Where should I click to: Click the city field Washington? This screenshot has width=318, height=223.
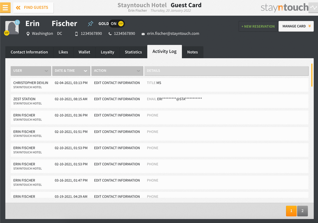(43, 33)
